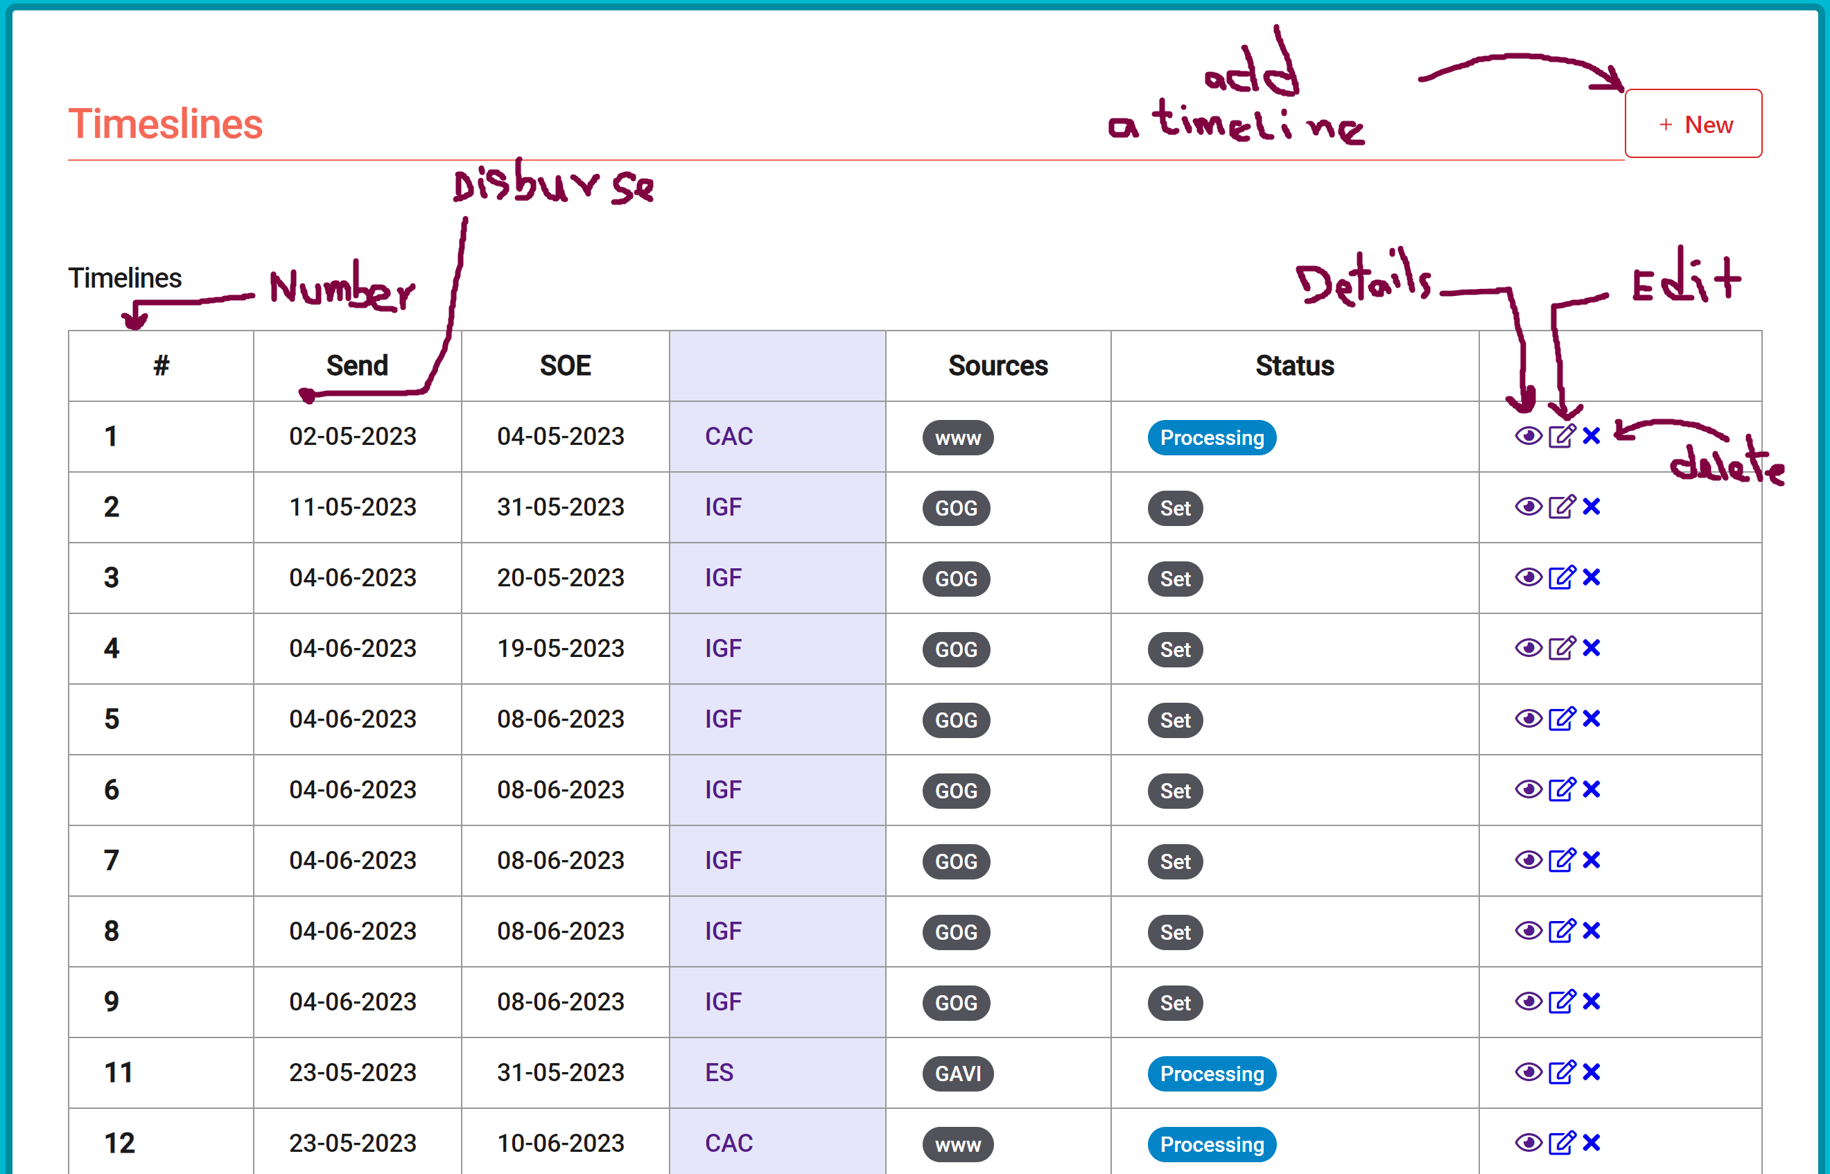View details of timeline 9
The image size is (1830, 1174).
coord(1528,1001)
